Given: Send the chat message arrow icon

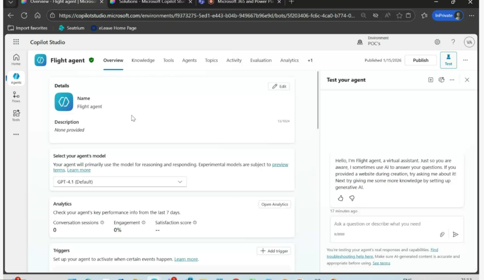Looking at the screenshot, I should click(456, 234).
